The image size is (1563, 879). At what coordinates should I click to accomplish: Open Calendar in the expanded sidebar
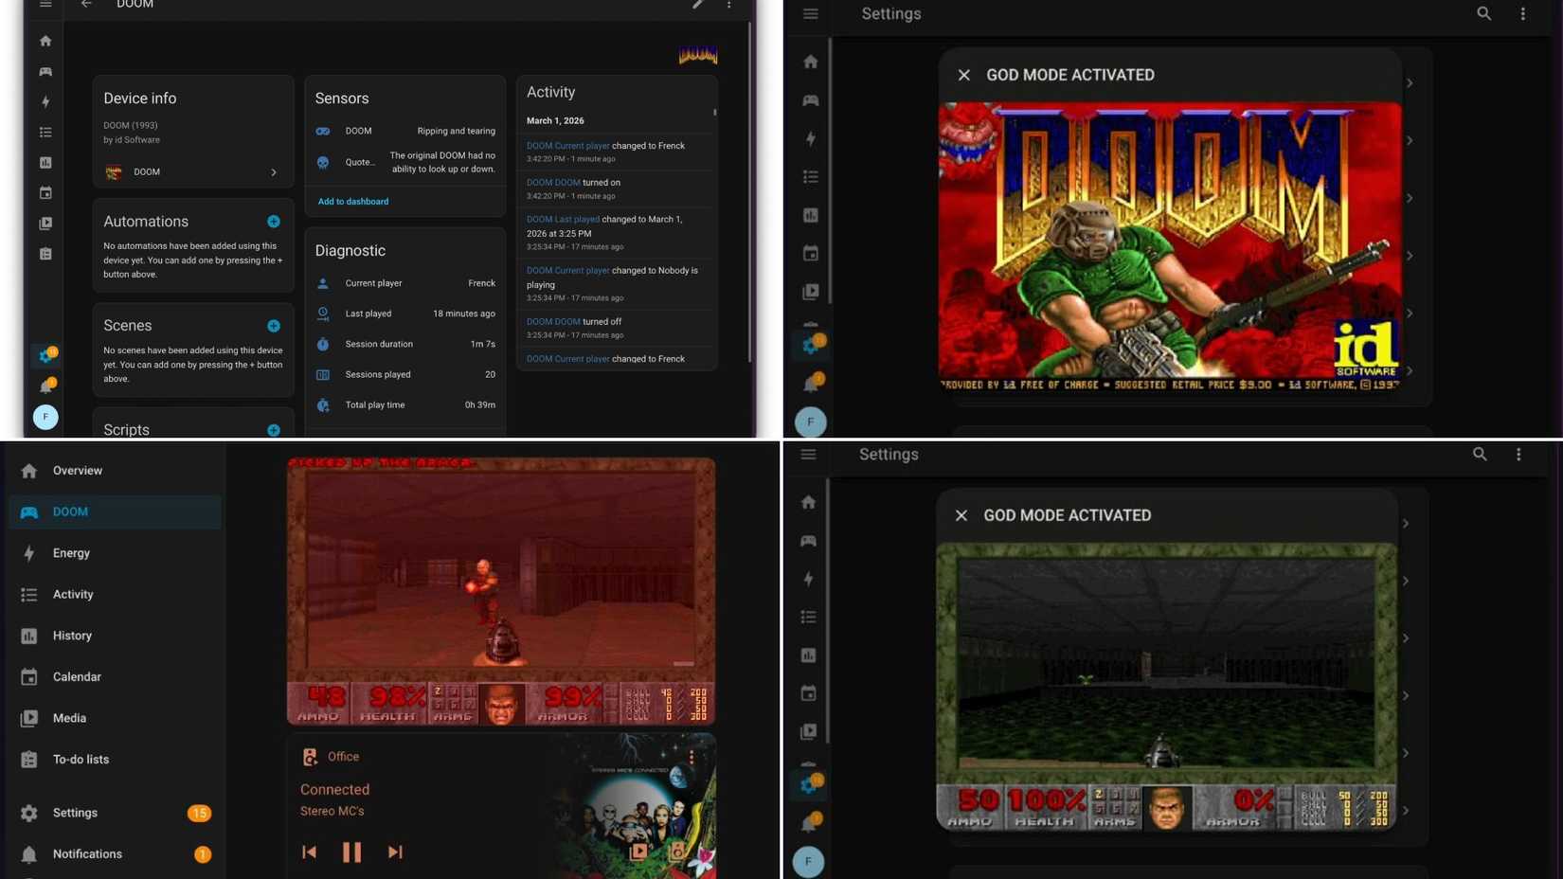(115, 677)
